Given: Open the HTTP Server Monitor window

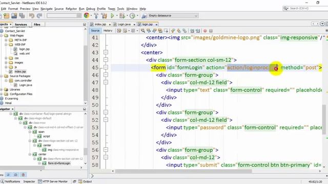Looking at the screenshot, I should point(53,181).
